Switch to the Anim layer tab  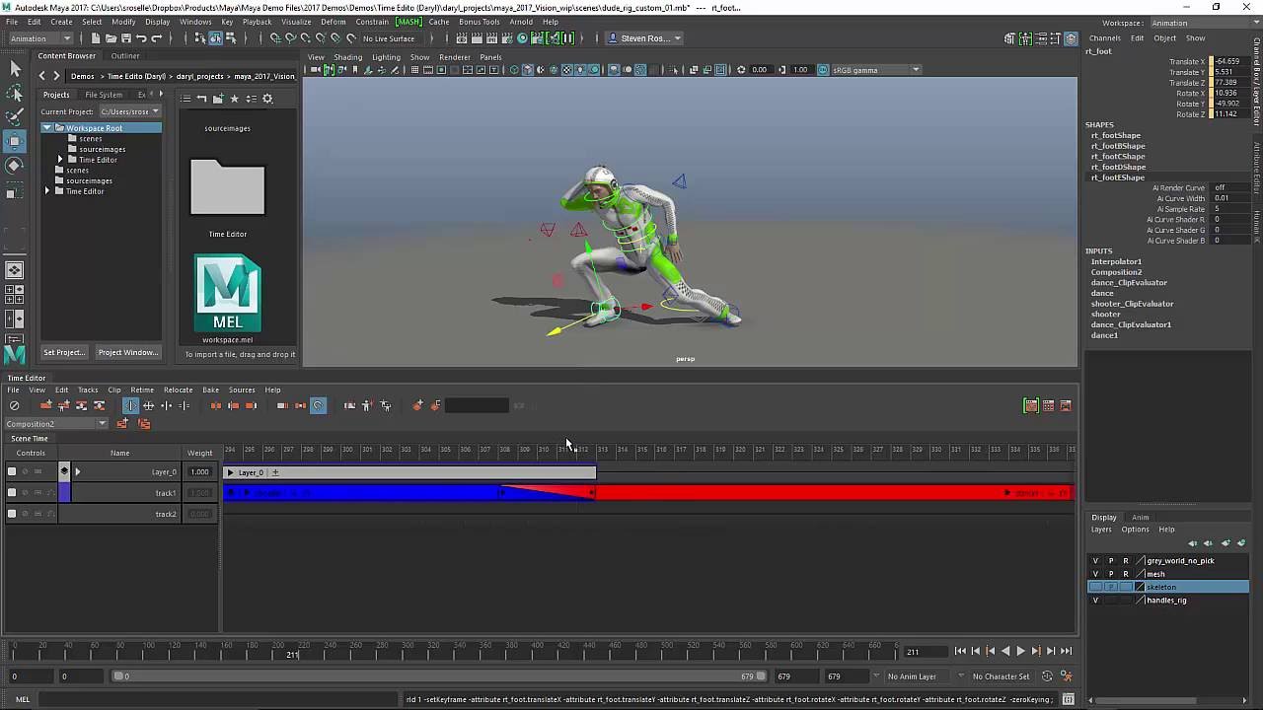coord(1141,518)
